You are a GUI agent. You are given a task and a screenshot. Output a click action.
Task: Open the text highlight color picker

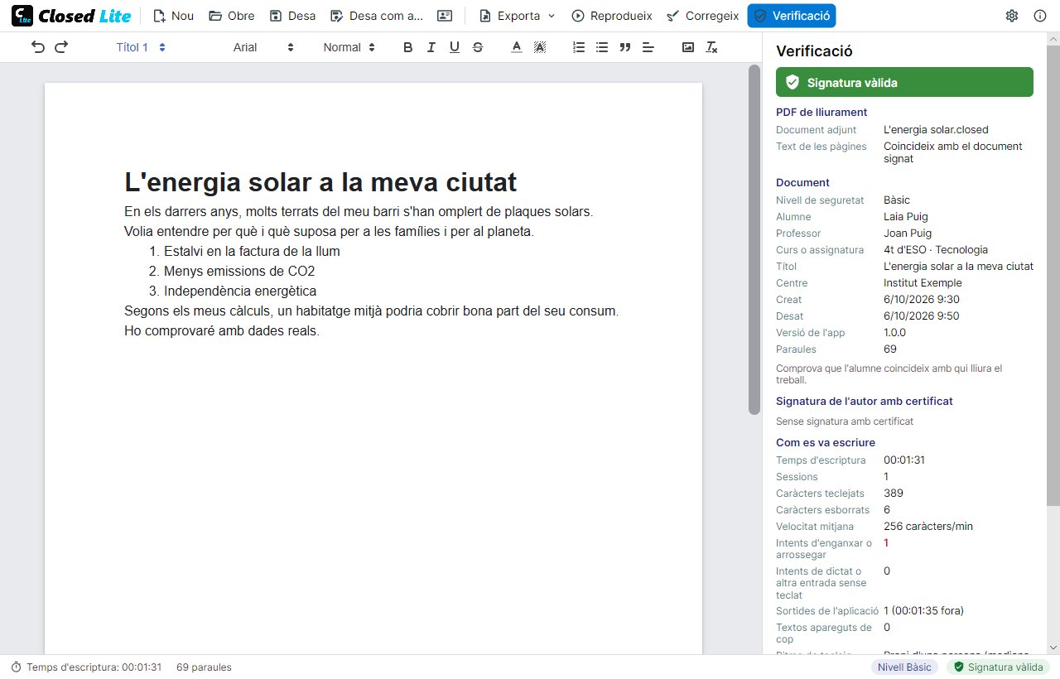pos(540,47)
